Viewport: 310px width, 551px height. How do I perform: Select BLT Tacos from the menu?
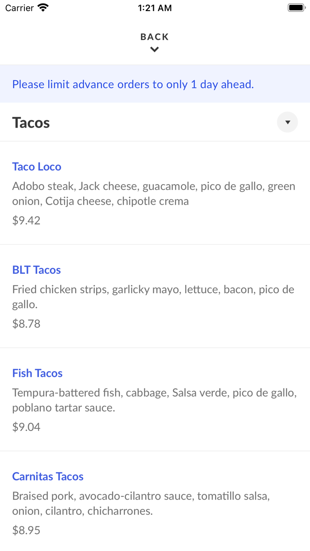36,270
